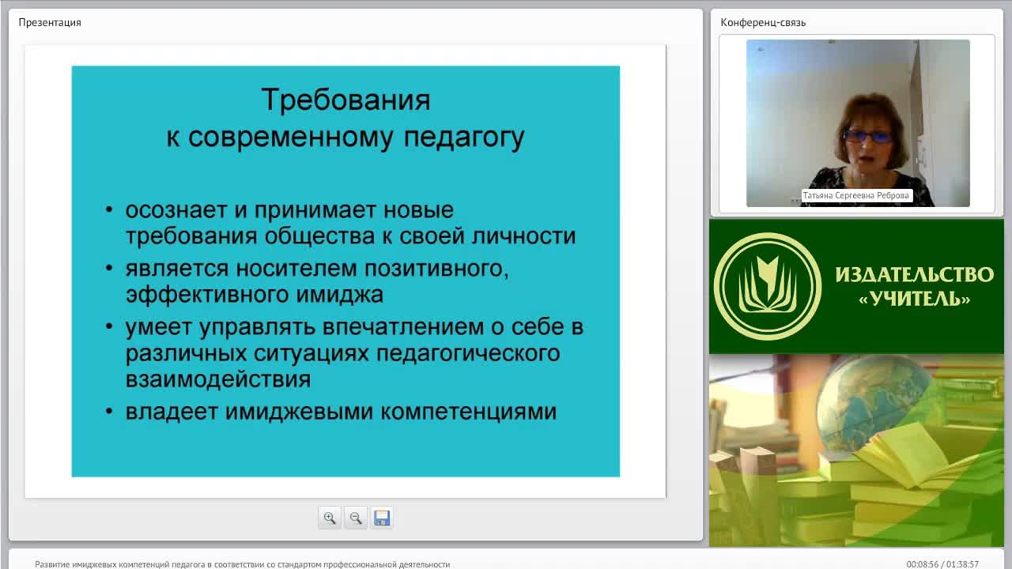
Task: Click the elapsed time counter 00:08:56 / 01:38:57
Action: (x=942, y=564)
